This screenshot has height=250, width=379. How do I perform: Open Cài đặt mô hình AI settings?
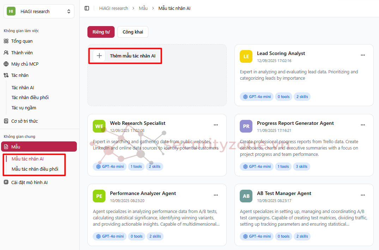point(29,182)
